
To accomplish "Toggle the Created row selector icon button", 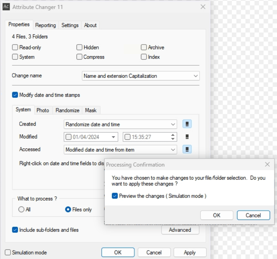I will tap(187, 124).
